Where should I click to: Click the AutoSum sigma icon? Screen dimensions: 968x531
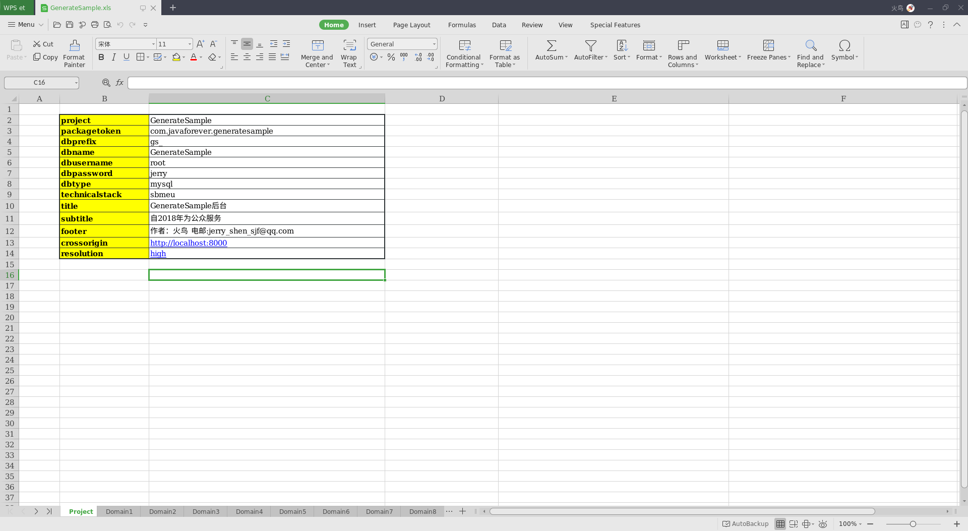coord(552,45)
